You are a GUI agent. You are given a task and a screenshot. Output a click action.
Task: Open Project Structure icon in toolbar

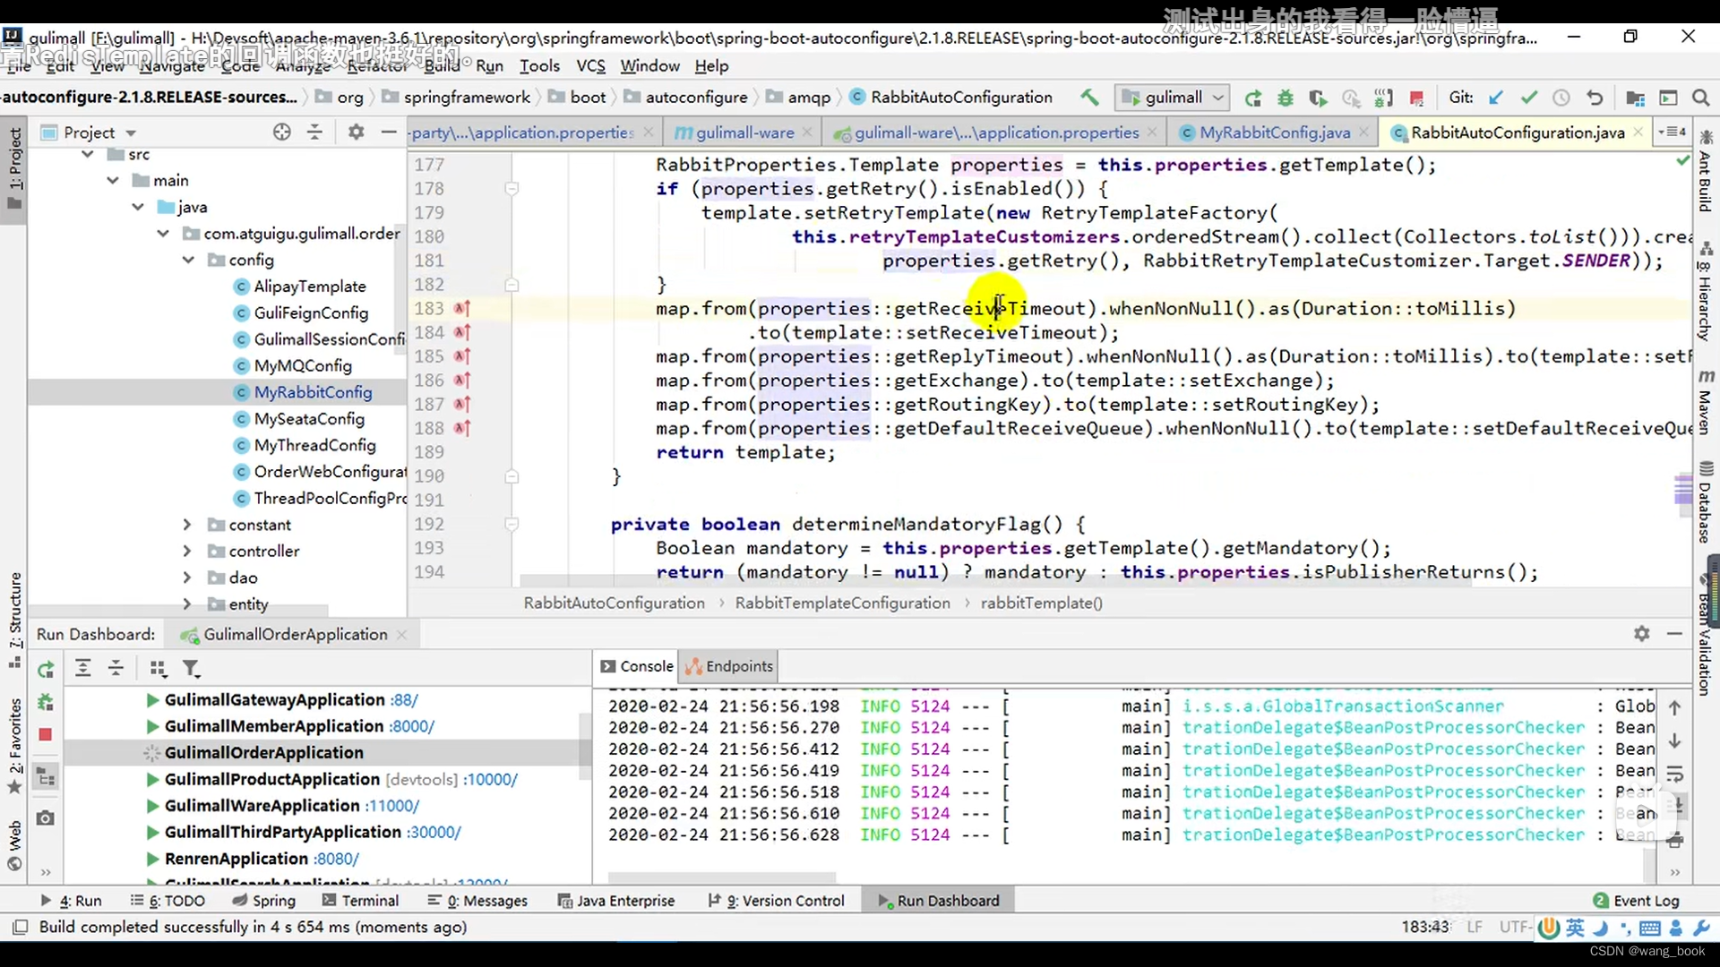point(1635,98)
